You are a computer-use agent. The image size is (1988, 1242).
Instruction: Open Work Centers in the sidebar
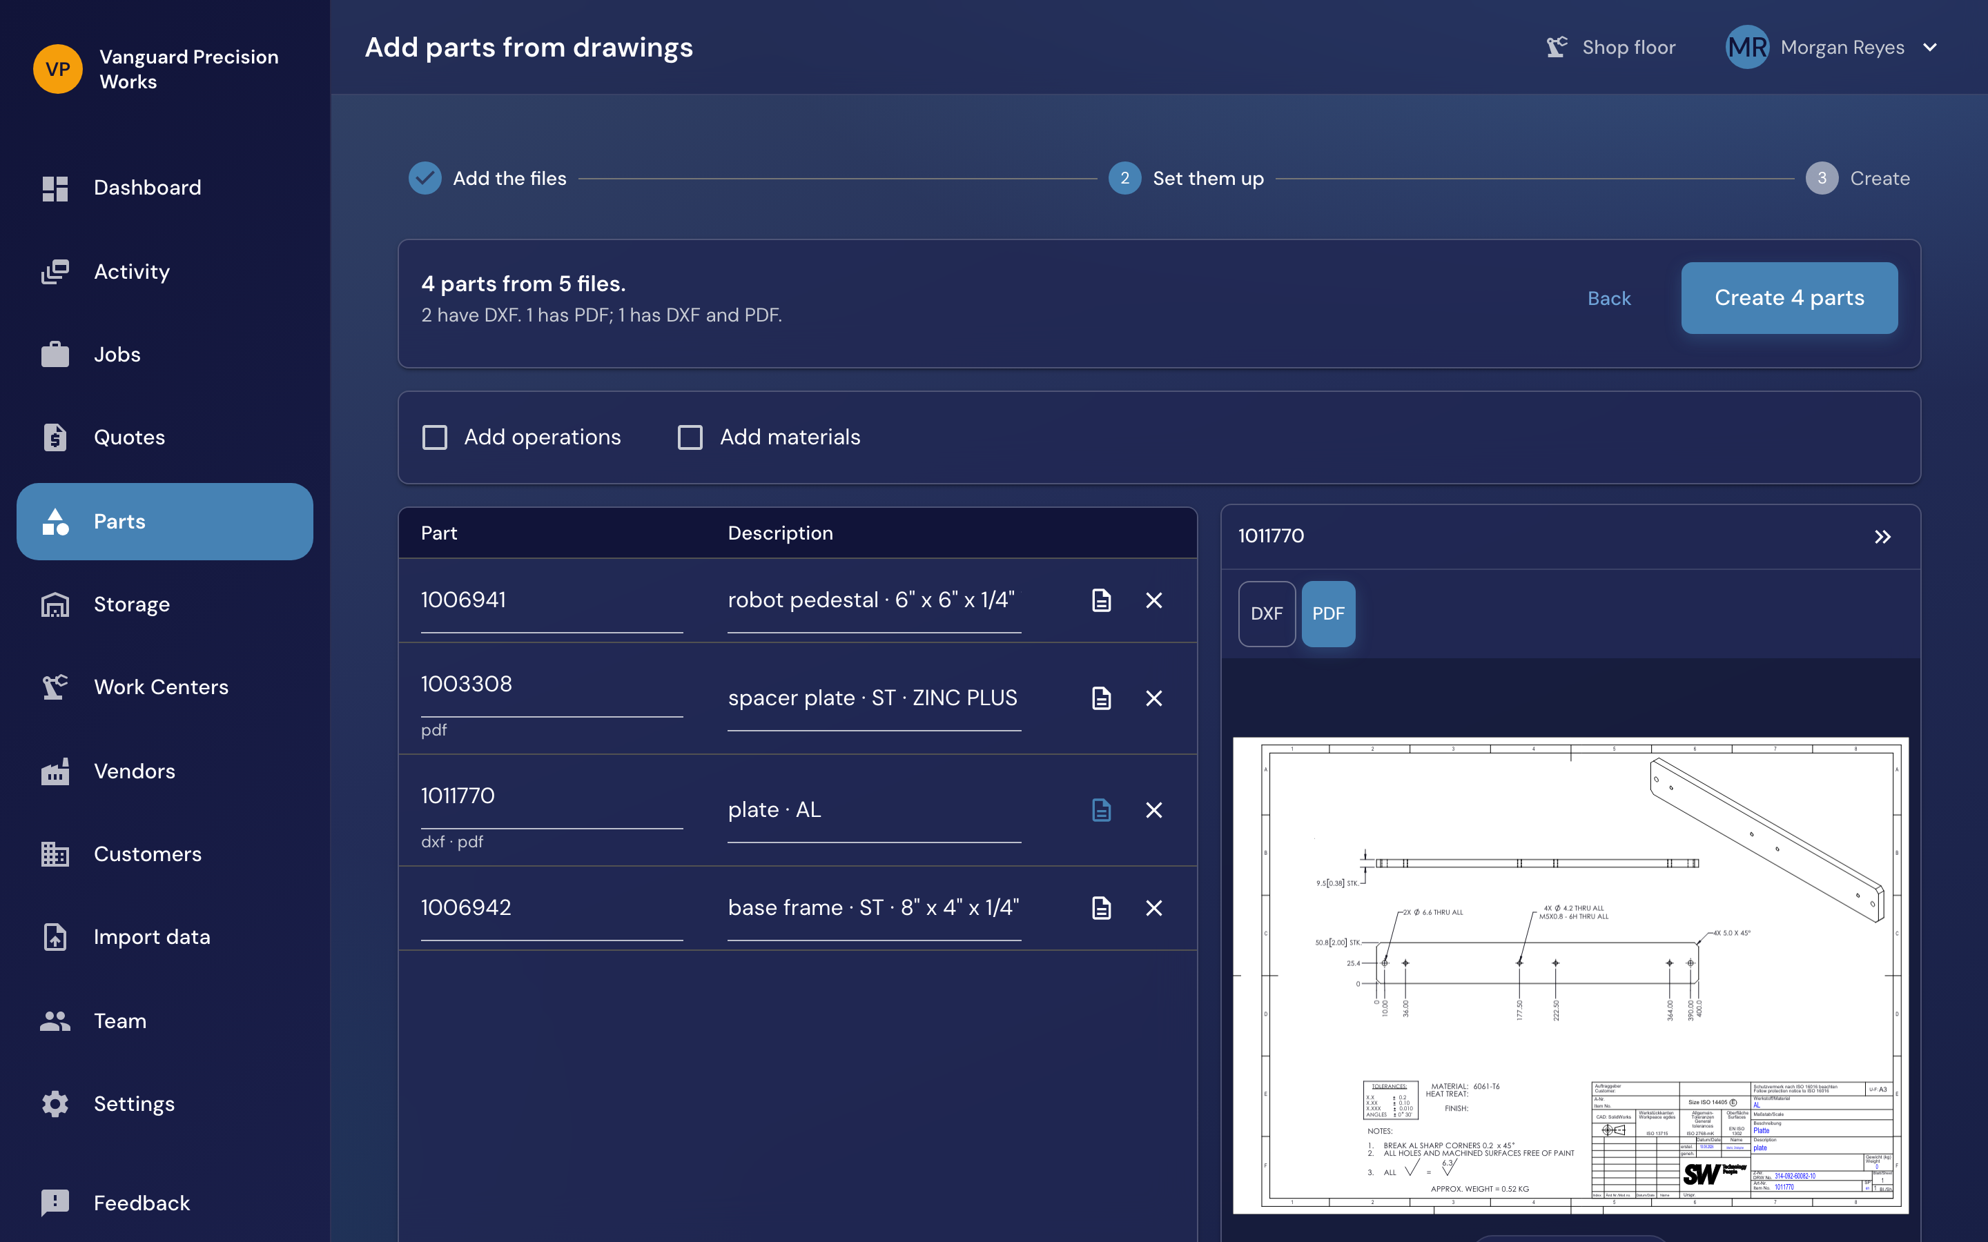(164, 687)
